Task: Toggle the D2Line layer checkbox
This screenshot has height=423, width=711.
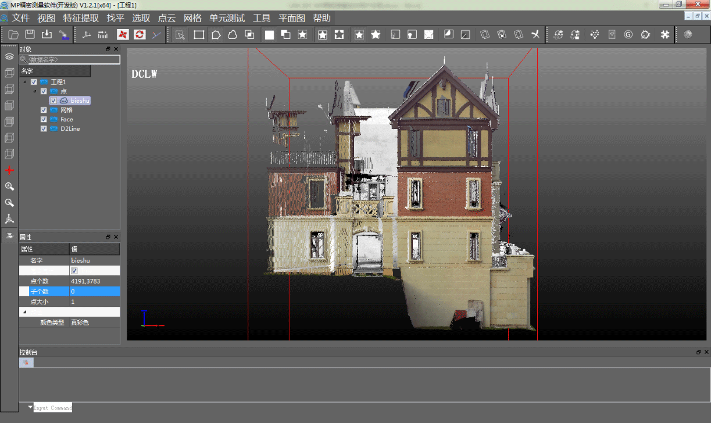Action: pyautogui.click(x=44, y=128)
